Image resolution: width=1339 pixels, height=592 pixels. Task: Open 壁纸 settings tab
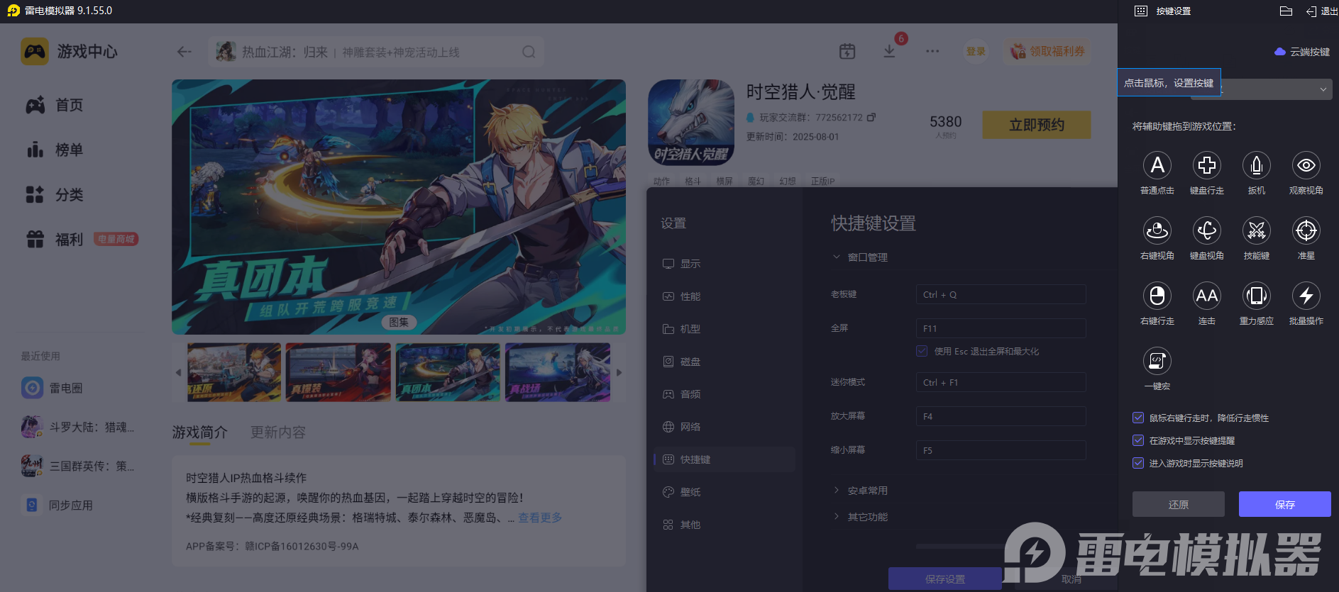[724, 492]
